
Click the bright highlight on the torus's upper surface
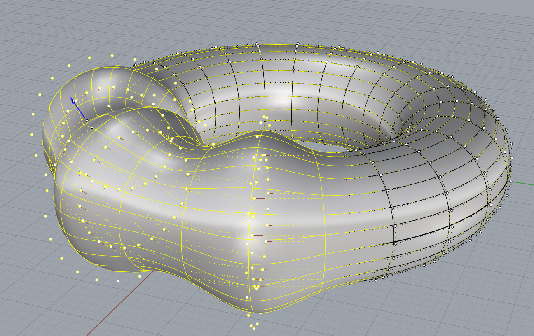pyautogui.click(x=284, y=100)
